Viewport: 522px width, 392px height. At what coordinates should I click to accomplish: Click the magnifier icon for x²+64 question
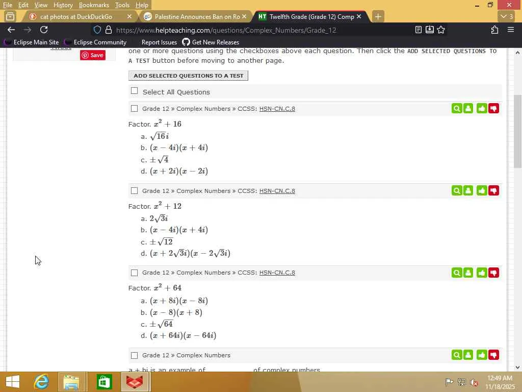pos(457,273)
